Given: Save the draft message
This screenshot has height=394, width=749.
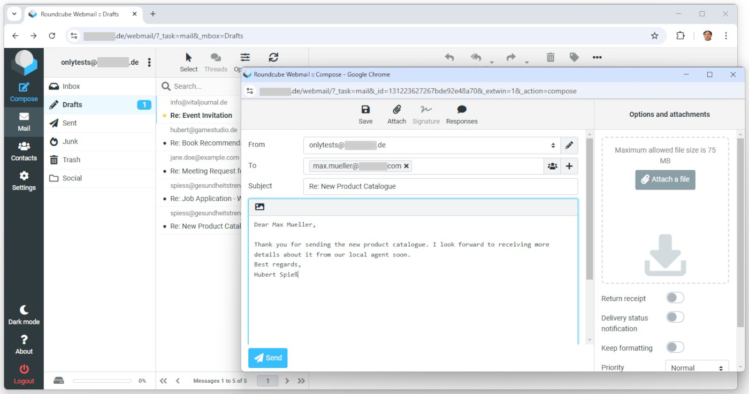Looking at the screenshot, I should pyautogui.click(x=365, y=114).
